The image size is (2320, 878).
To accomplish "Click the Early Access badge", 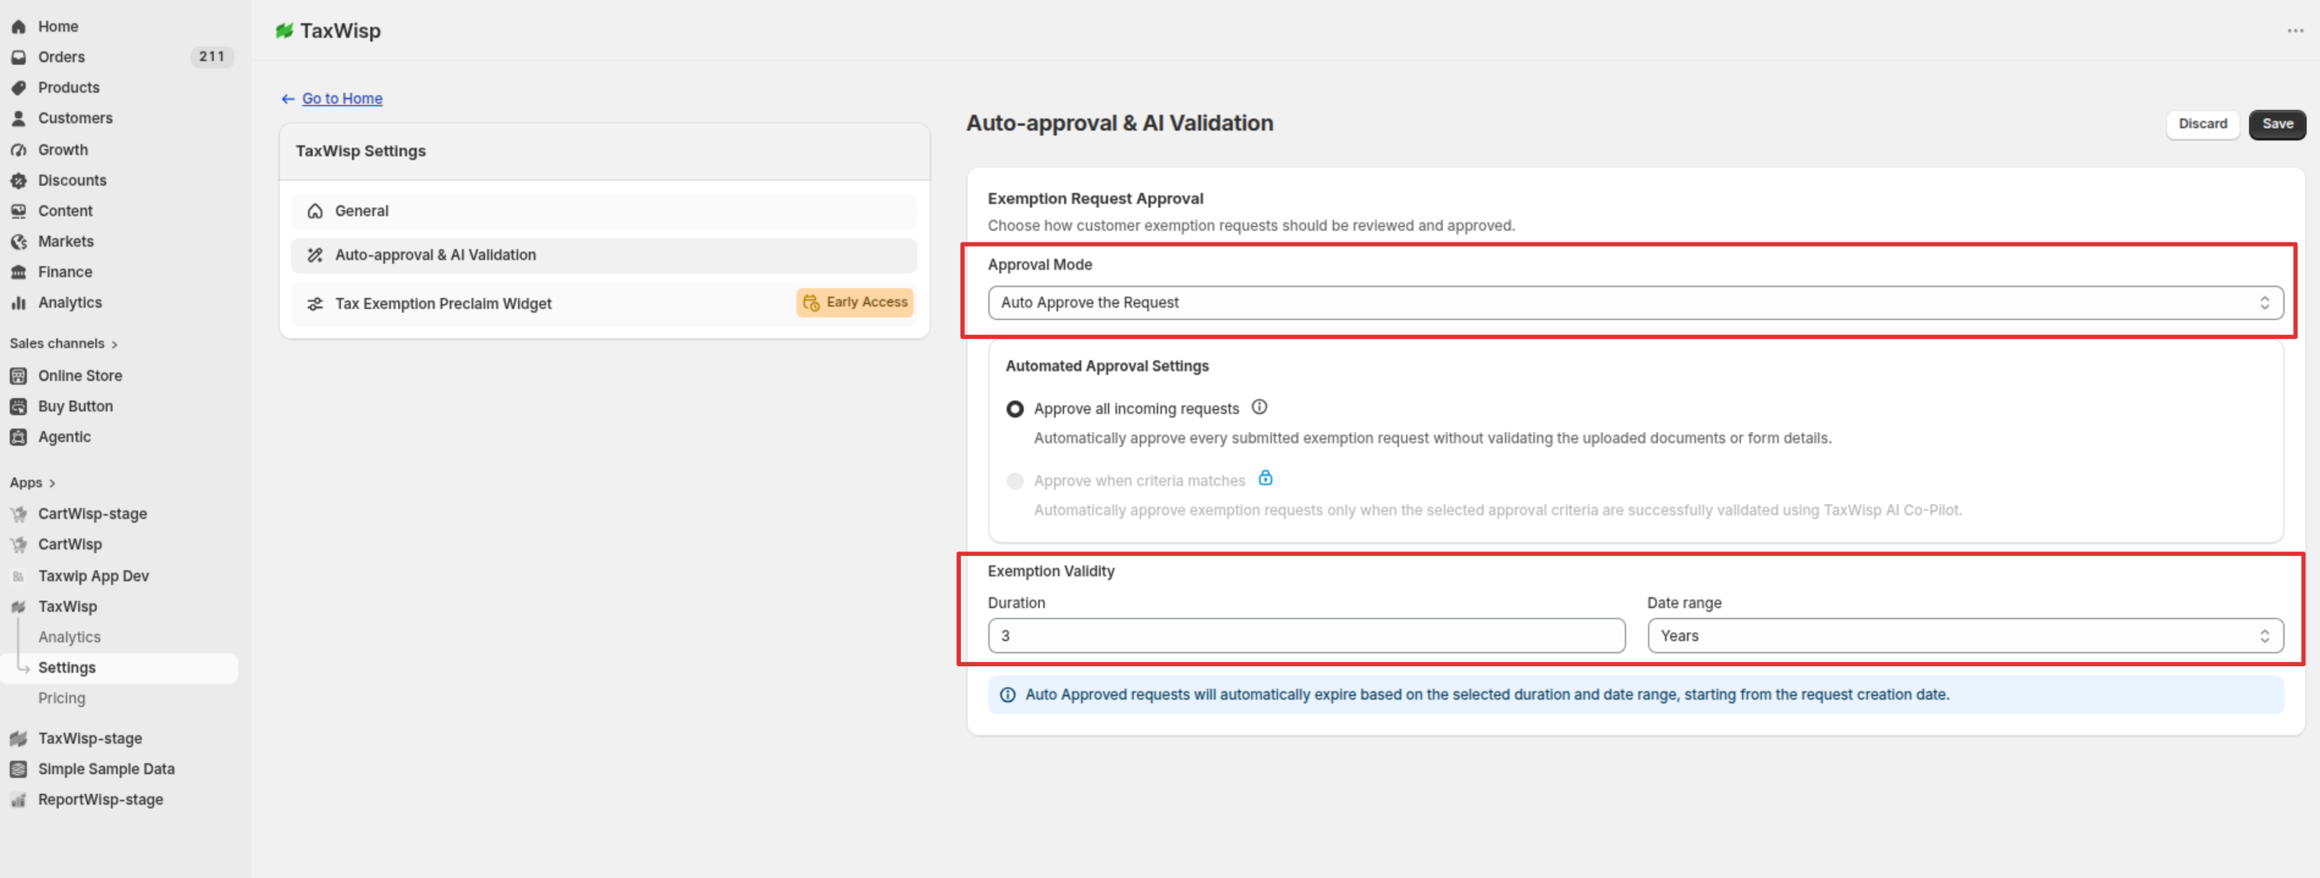I will [x=855, y=303].
